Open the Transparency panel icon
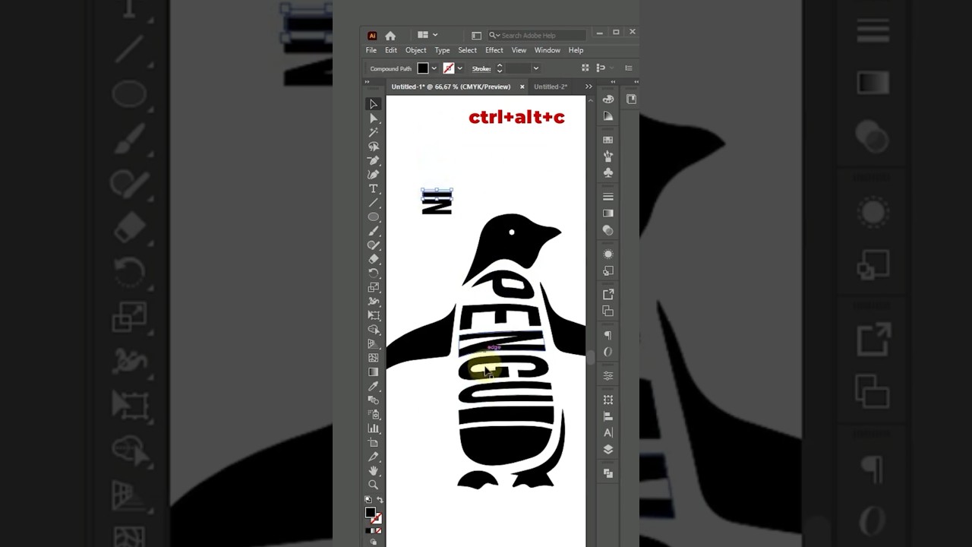972x547 pixels. (608, 229)
